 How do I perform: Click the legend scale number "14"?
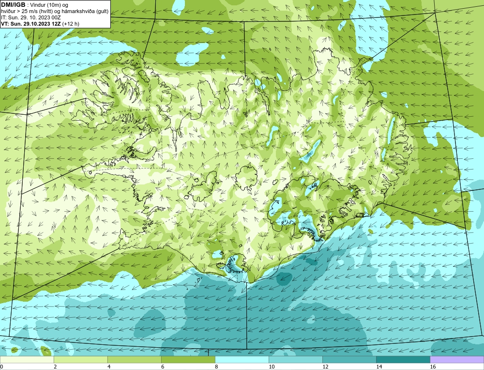(379, 367)
